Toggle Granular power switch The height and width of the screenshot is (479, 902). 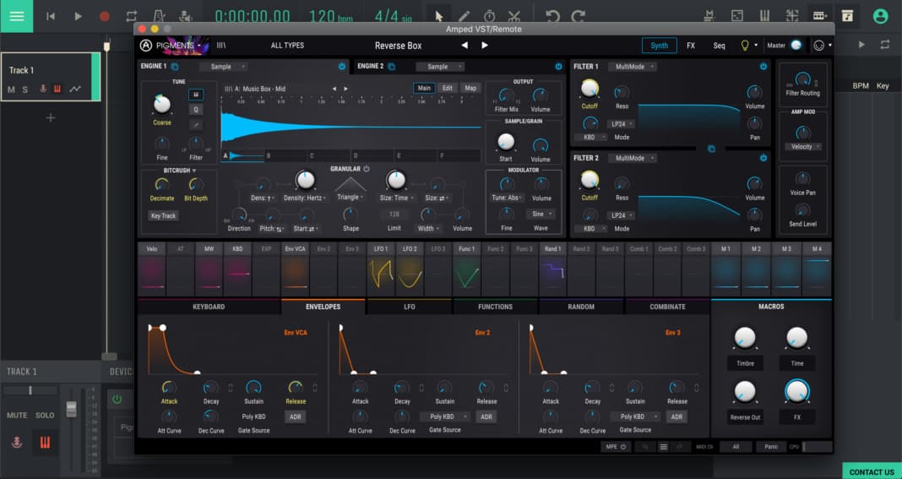pos(367,169)
